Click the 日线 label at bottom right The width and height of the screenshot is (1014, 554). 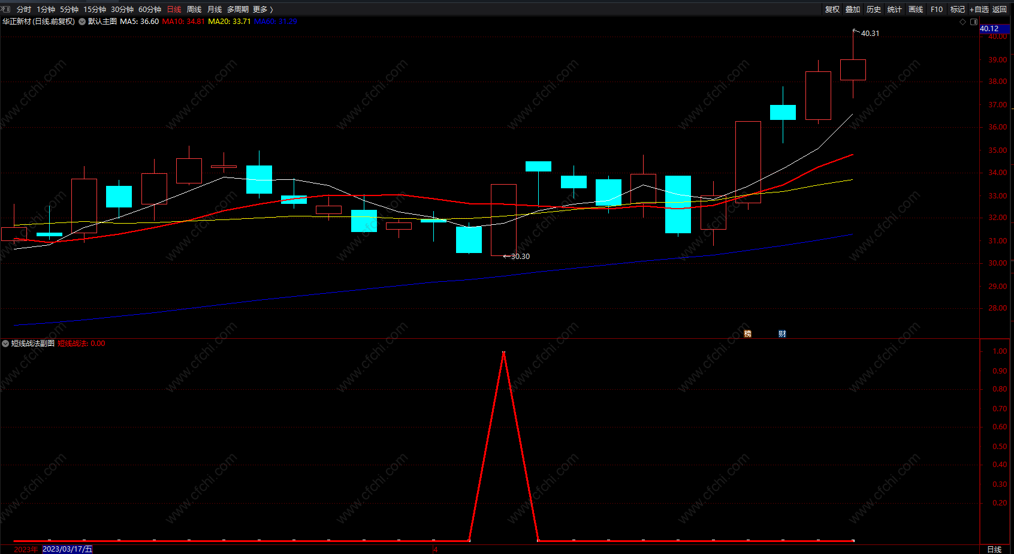(994, 549)
